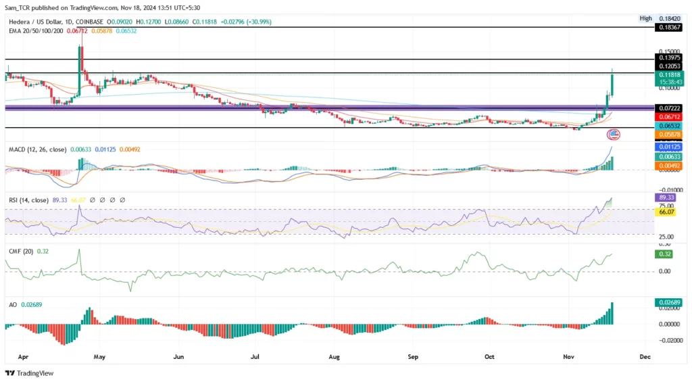Click the CMF (20) indicator legend
692x382 pixels.
22,252
